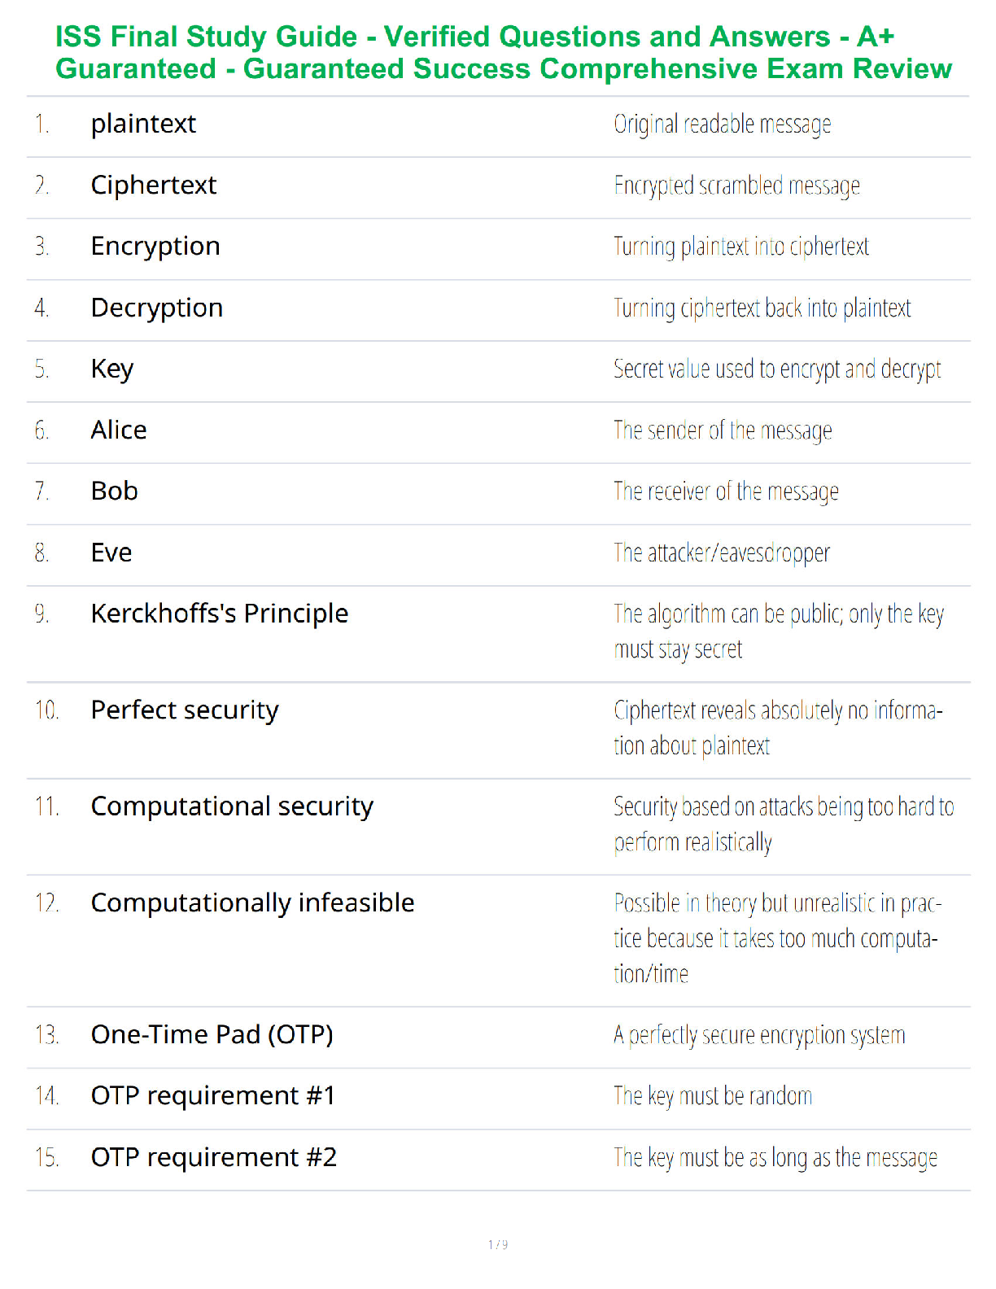The height and width of the screenshot is (1289, 996).
Task: Click the page number indicator 1/9
Action: (x=498, y=1244)
